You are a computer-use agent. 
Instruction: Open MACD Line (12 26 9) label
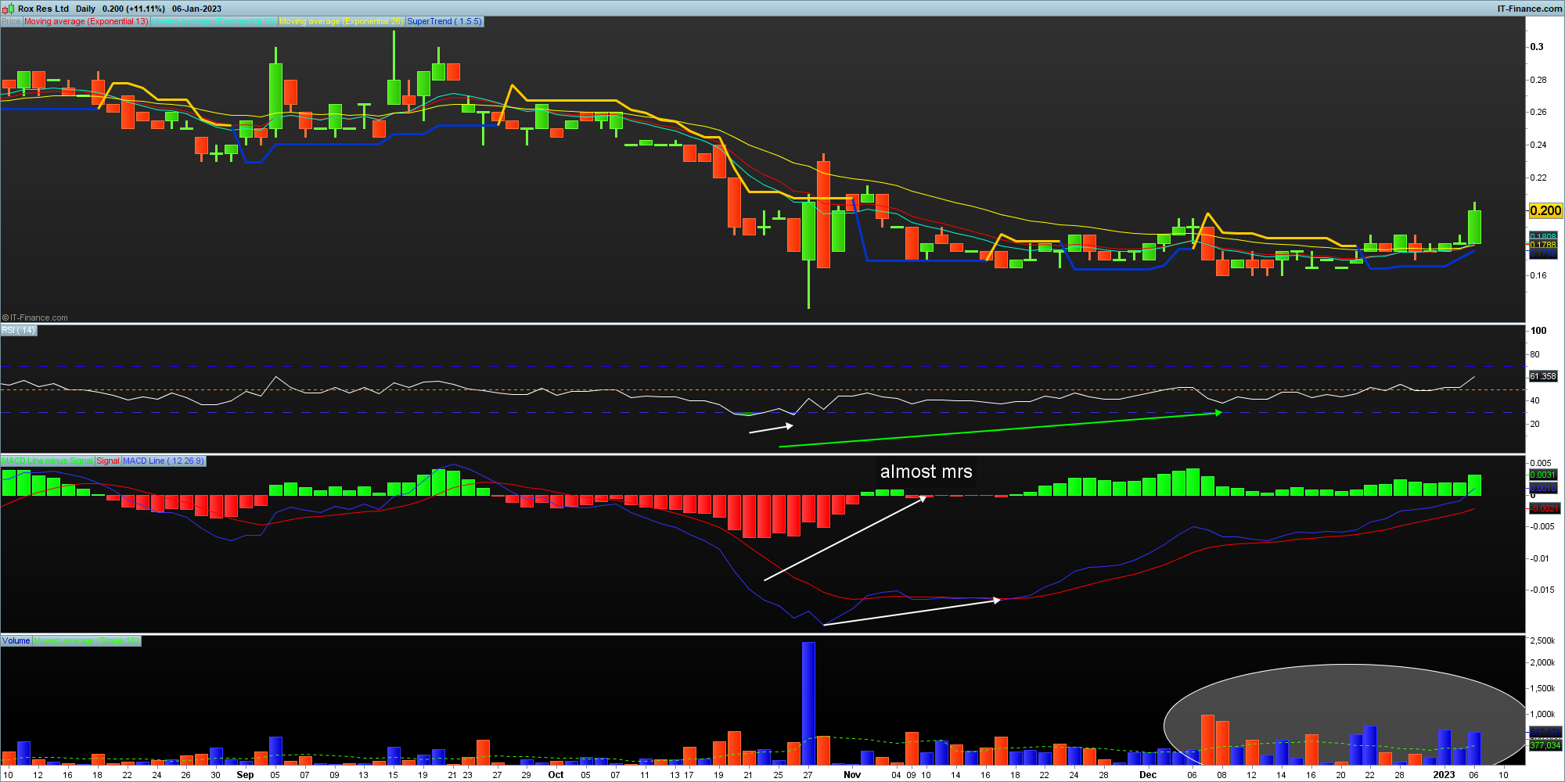[163, 461]
